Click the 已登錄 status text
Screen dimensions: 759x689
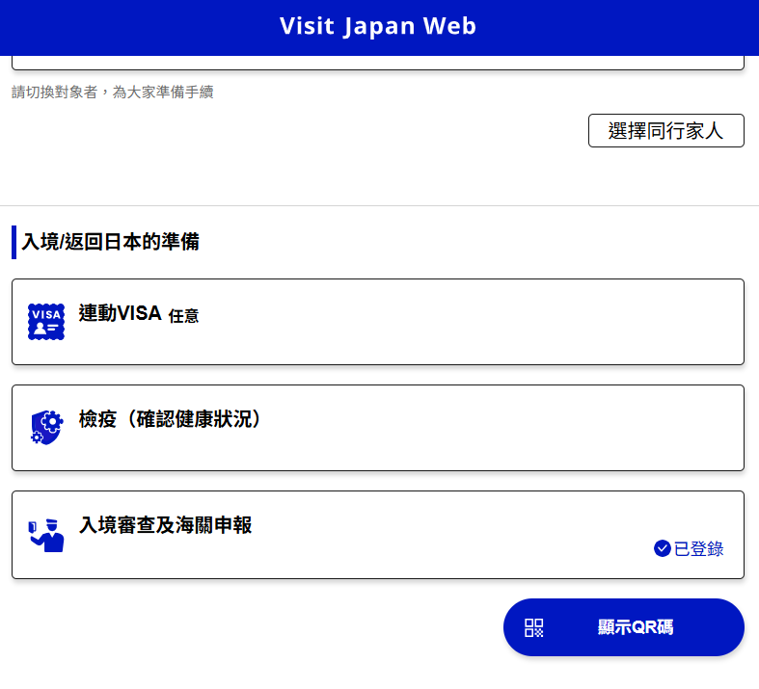(x=698, y=548)
